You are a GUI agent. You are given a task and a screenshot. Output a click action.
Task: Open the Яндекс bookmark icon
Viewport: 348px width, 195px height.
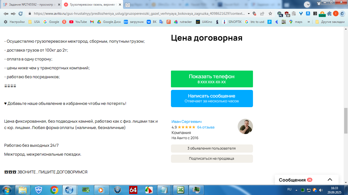tap(64, 22)
